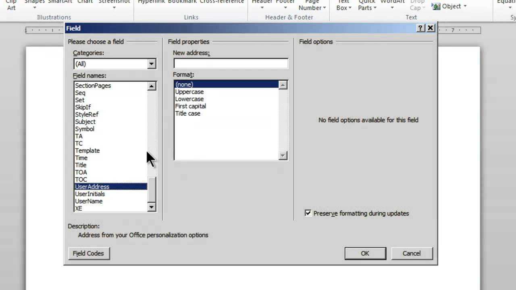Toggle Preserve formatting during updates checkbox
The height and width of the screenshot is (290, 516).
pos(308,213)
